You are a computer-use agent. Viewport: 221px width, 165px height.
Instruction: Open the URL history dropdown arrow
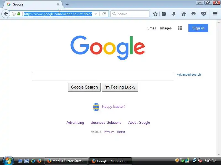click(96, 14)
